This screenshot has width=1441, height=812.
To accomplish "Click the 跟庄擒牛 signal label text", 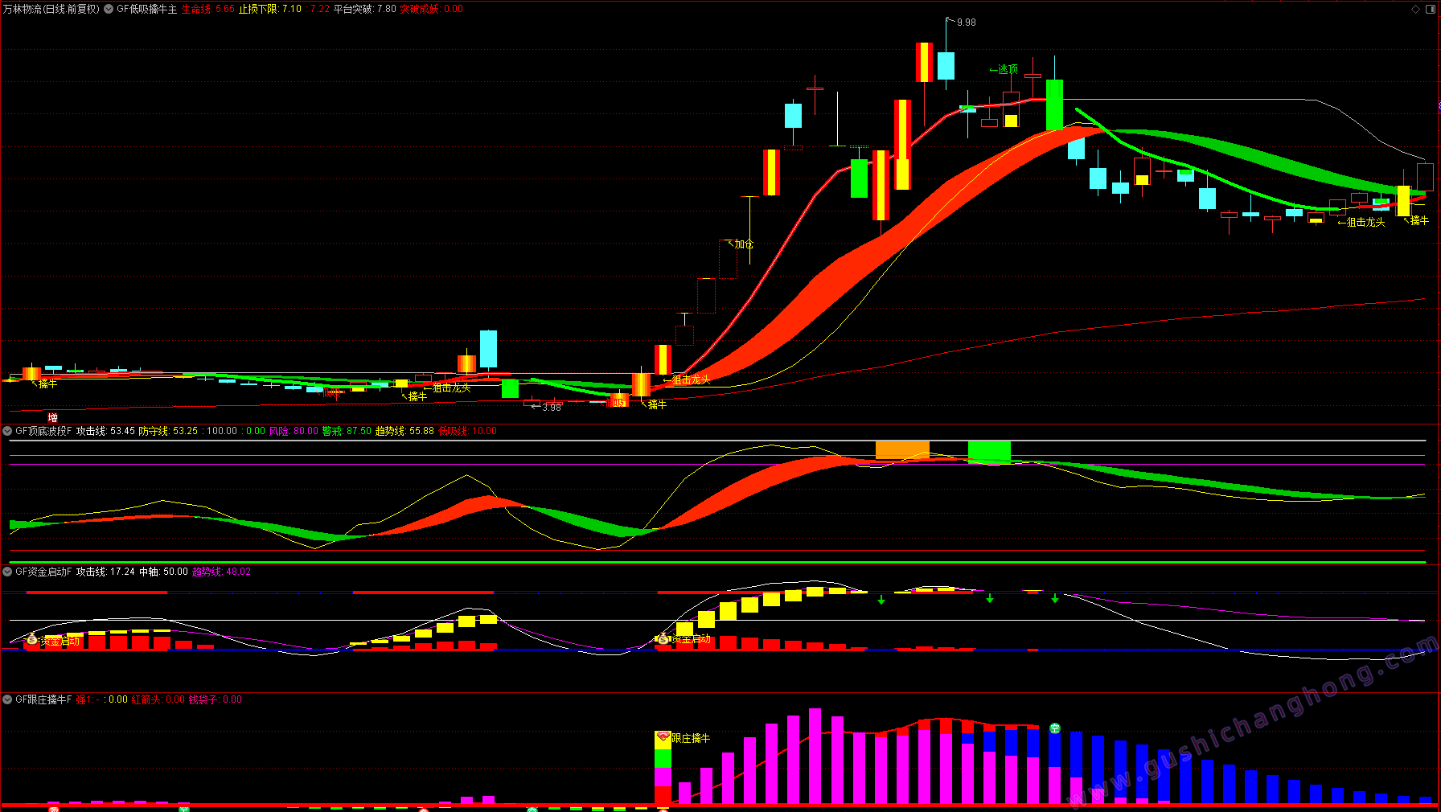I will click(x=691, y=738).
